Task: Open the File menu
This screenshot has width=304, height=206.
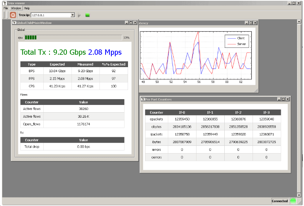Action: [x=6, y=8]
